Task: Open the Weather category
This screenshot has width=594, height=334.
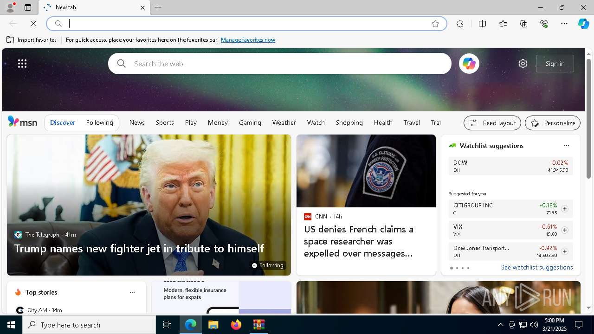Action: pos(284,122)
